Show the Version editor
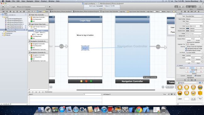The image size is (204, 115). click(183, 7)
